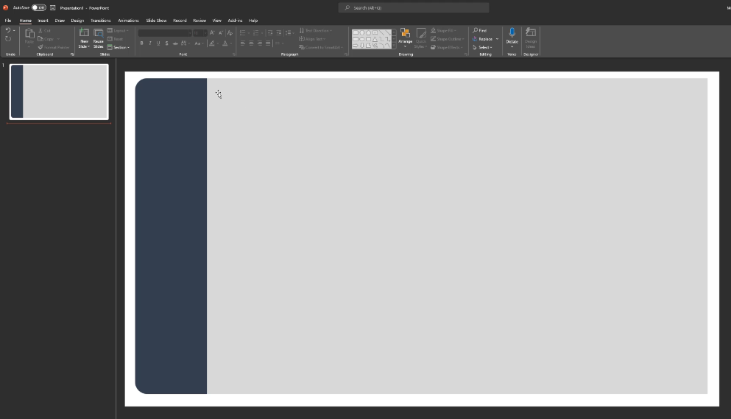
Task: Click the text highlight color pen
Action: click(x=212, y=43)
